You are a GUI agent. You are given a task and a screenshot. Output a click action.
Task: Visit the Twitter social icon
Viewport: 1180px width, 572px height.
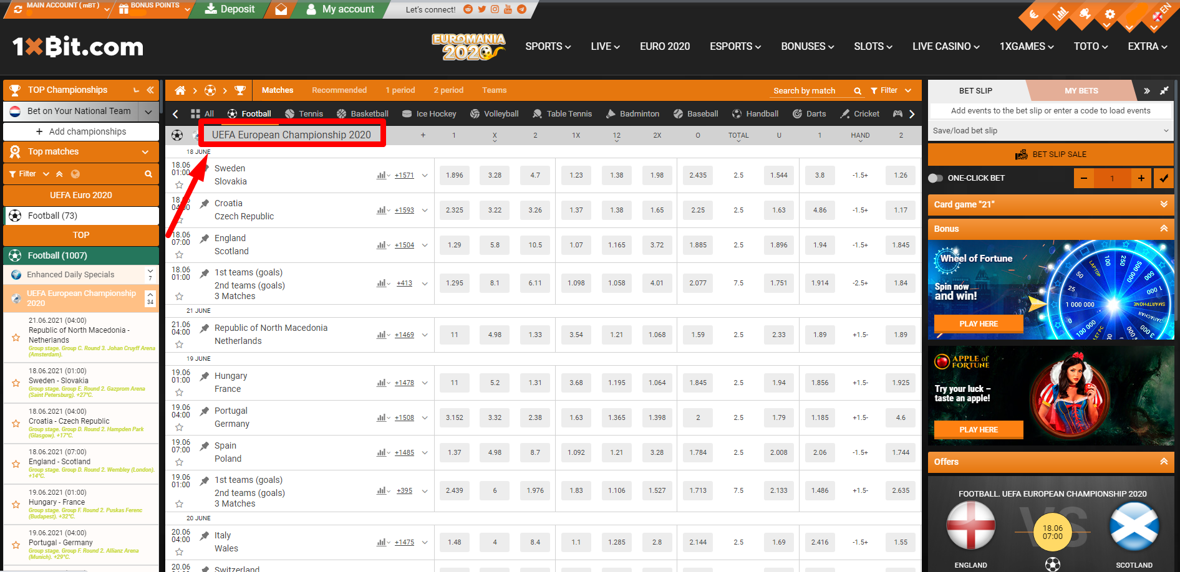tap(481, 9)
